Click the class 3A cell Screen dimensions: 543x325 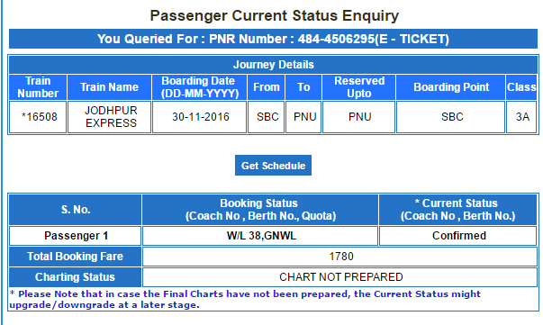click(521, 117)
